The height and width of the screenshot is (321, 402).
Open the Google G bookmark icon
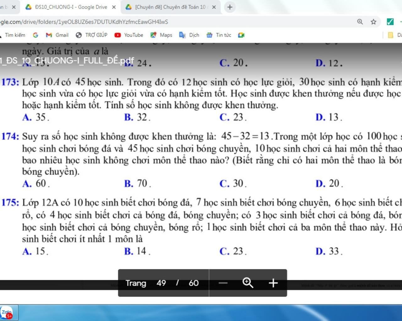(x=35, y=35)
